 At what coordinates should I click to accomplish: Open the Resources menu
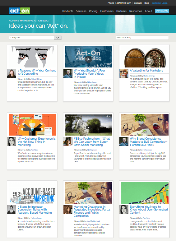coord(136,11)
